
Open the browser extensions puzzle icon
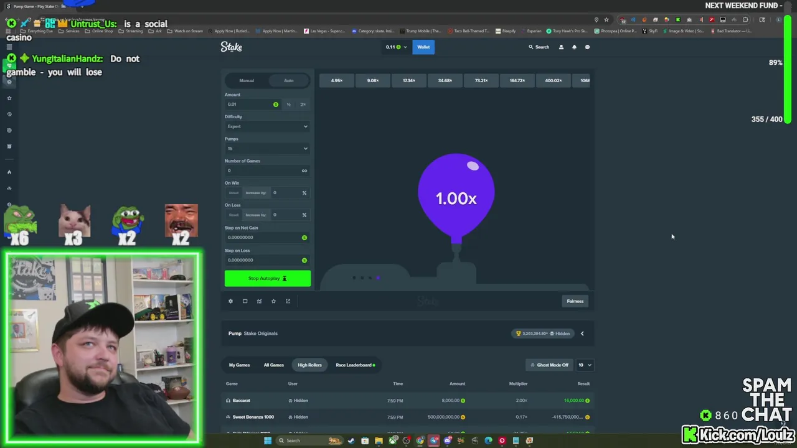(745, 20)
